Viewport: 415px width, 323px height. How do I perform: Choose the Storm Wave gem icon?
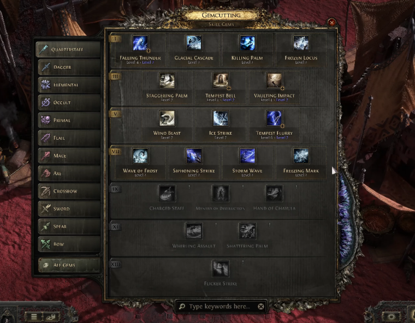tap(247, 156)
